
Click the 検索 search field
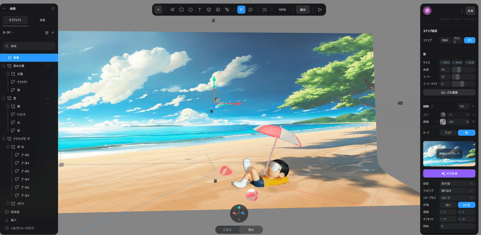pos(29,46)
